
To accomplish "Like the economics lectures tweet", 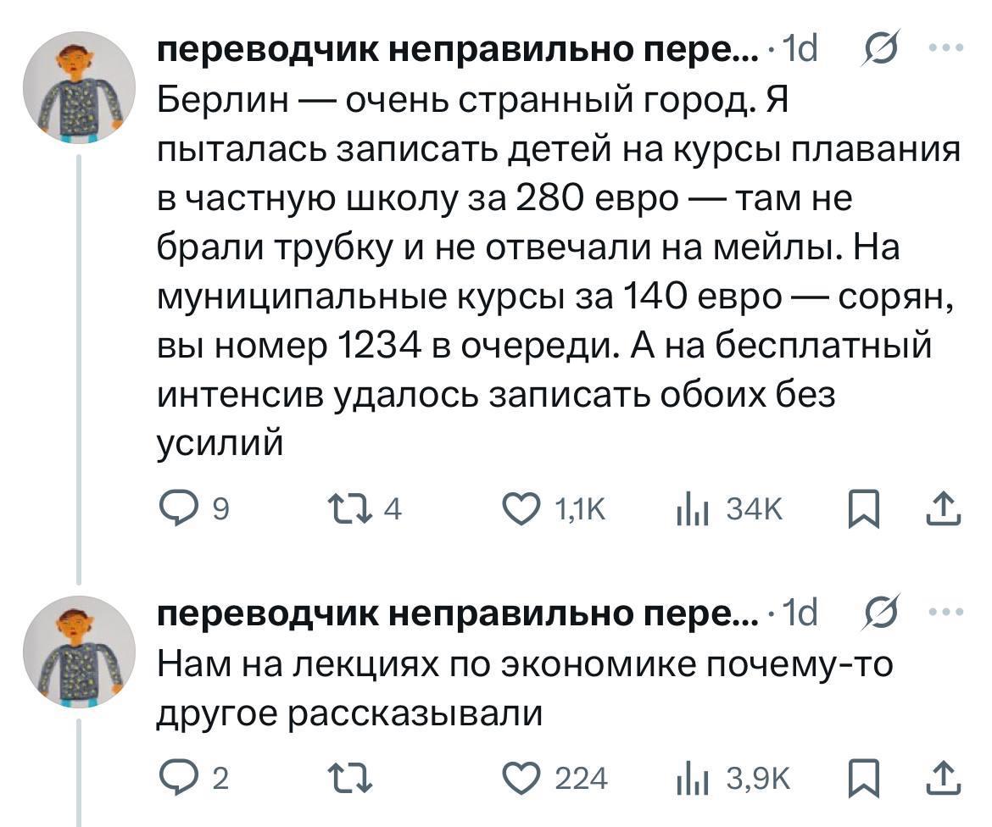I will pos(519,777).
